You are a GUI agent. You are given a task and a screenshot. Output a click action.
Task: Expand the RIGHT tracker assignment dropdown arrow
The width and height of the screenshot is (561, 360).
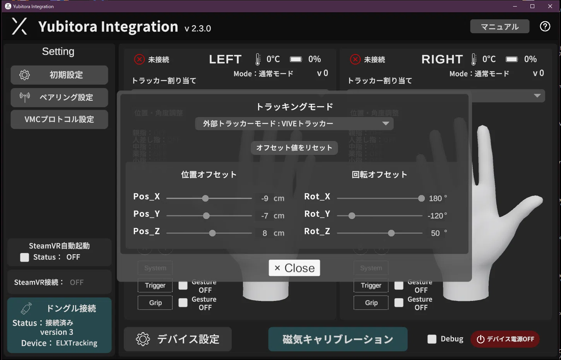[x=537, y=96]
